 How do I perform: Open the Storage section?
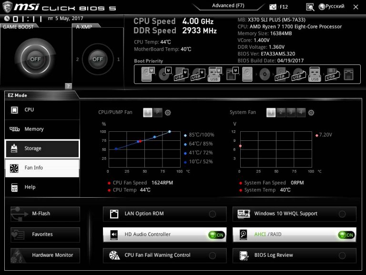tap(42, 148)
